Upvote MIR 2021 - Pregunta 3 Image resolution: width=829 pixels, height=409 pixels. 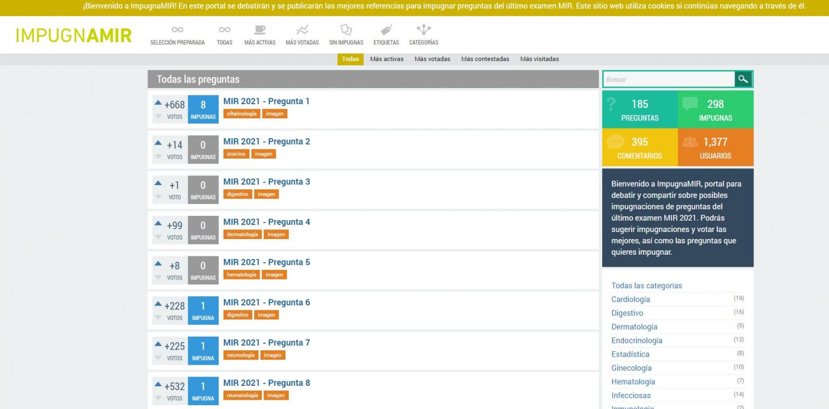[x=158, y=183]
